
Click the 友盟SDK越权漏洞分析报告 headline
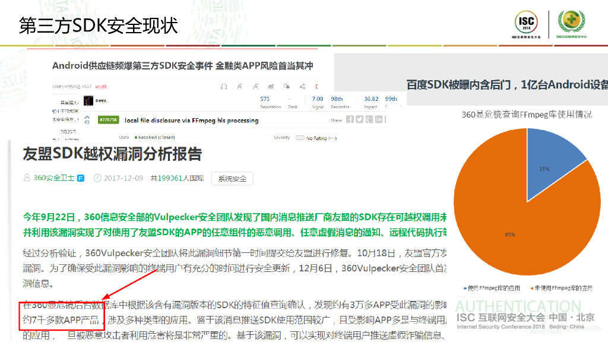pos(112,154)
